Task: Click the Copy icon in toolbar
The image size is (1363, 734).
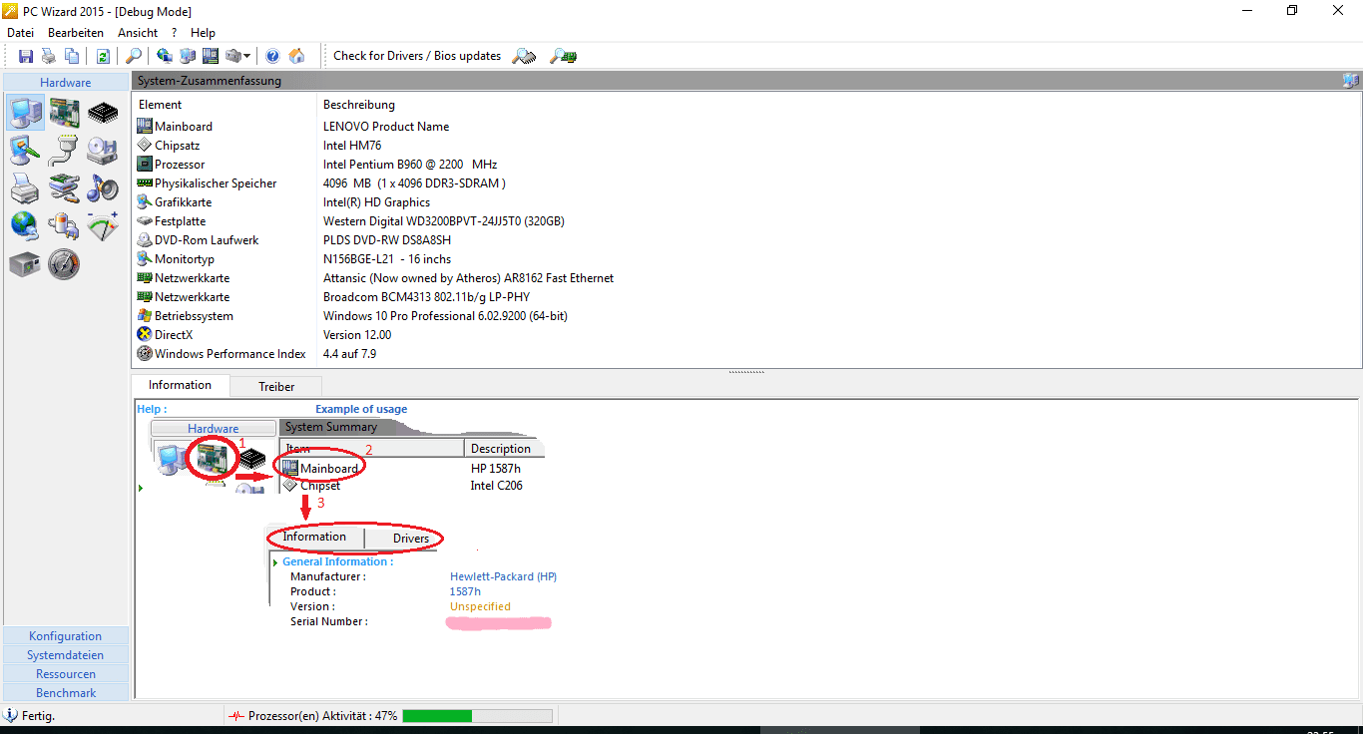Action: pyautogui.click(x=72, y=56)
